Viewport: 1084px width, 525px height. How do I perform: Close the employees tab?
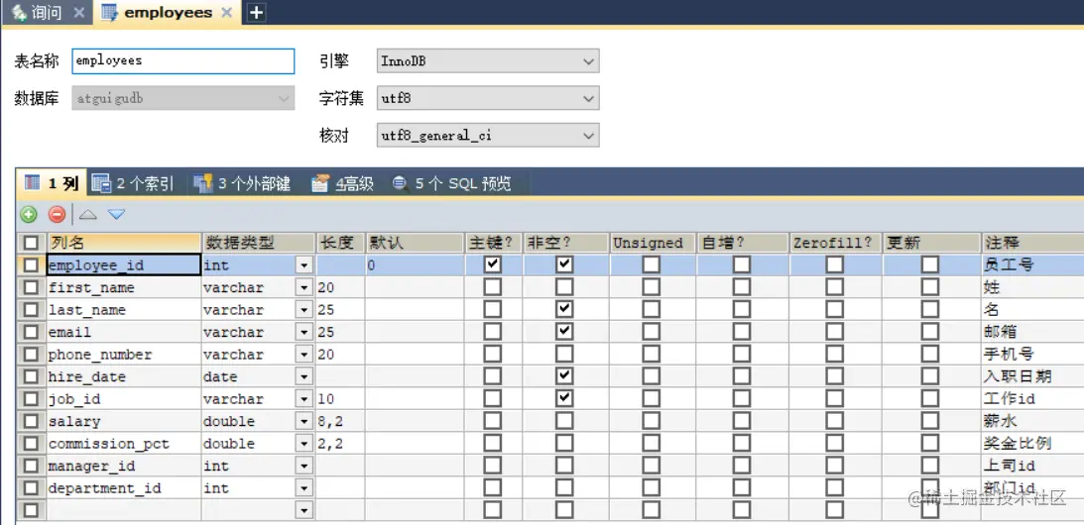point(227,13)
